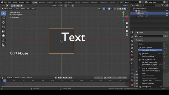Choose the Move tool

(x=3, y=23)
